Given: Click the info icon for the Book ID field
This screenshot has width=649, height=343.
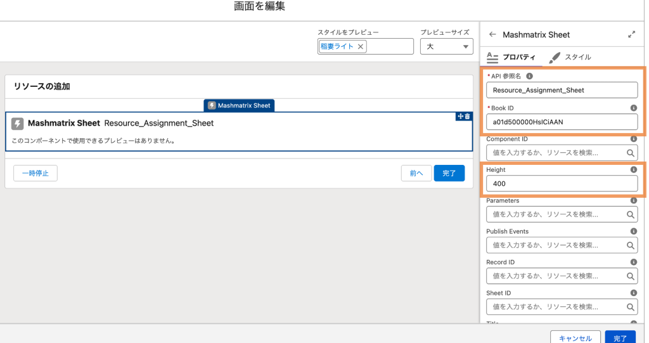Looking at the screenshot, I should click(633, 108).
